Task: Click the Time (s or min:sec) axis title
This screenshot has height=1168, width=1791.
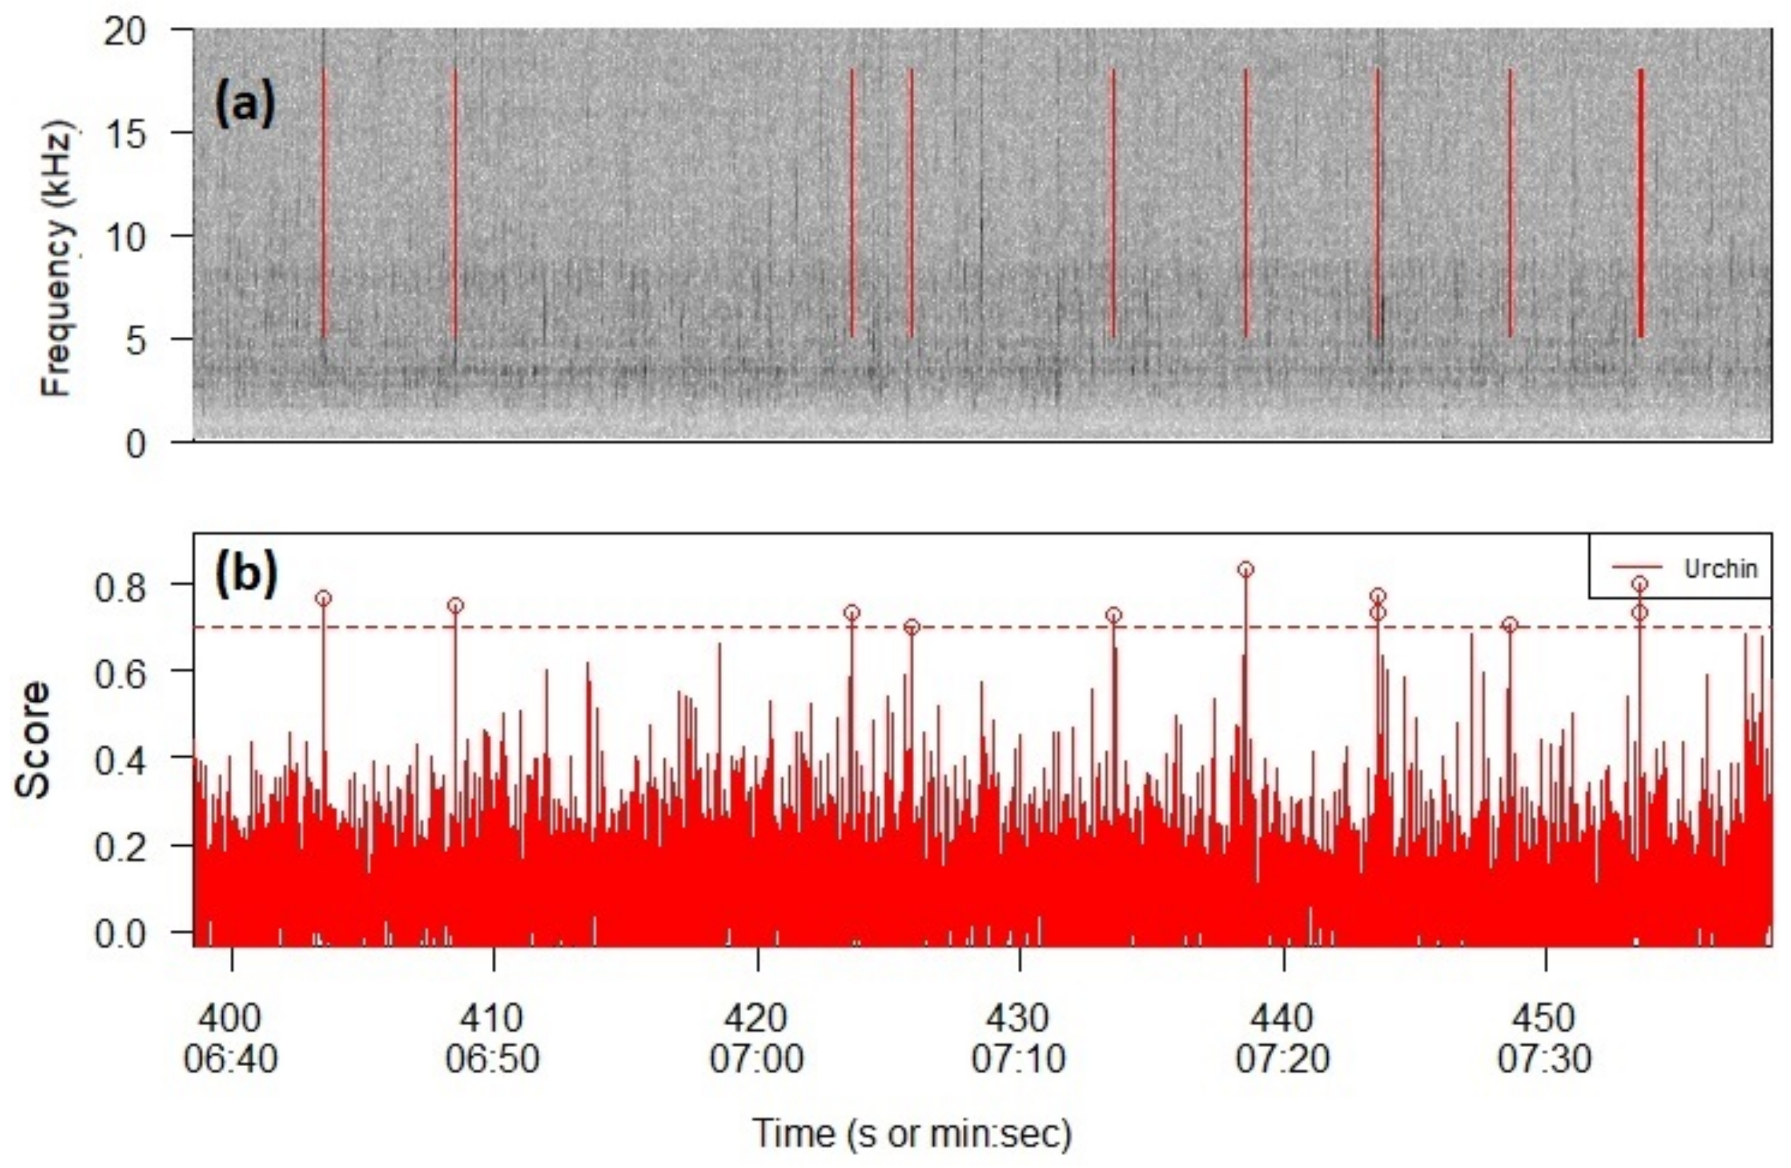Action: [912, 1133]
